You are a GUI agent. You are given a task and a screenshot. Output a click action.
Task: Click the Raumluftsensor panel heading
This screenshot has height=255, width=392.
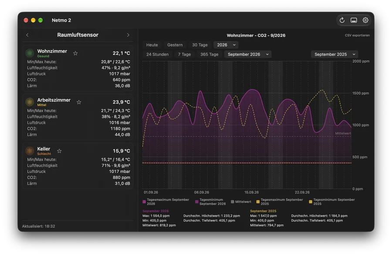[x=78, y=35]
